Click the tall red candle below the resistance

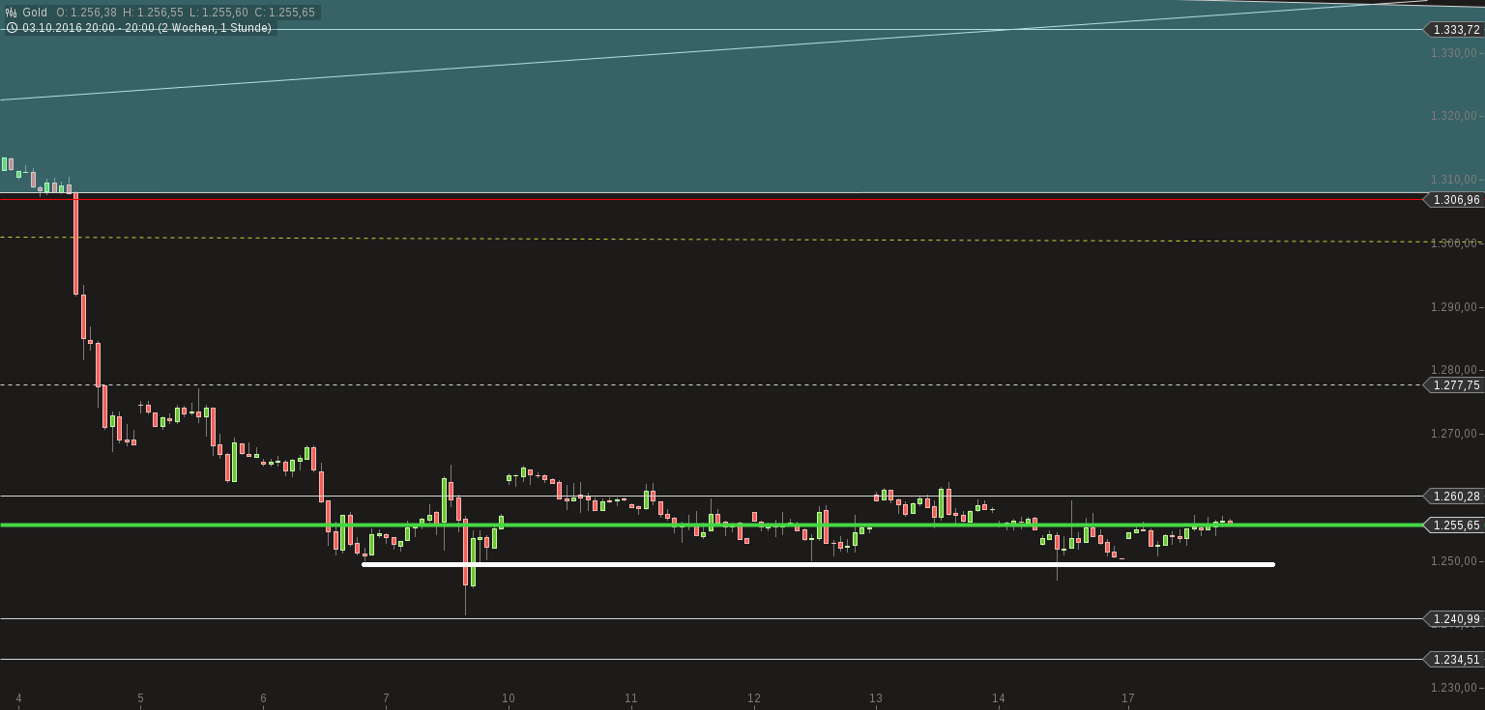point(75,241)
